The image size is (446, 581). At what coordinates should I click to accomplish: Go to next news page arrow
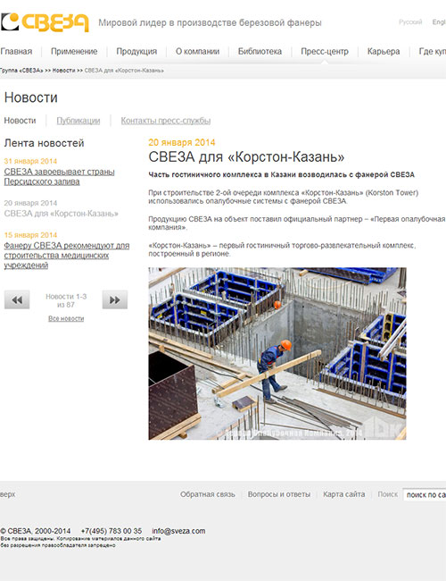point(115,299)
